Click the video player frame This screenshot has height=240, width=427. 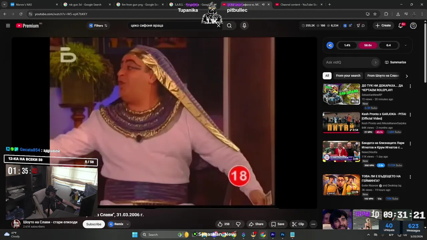tap(164, 123)
